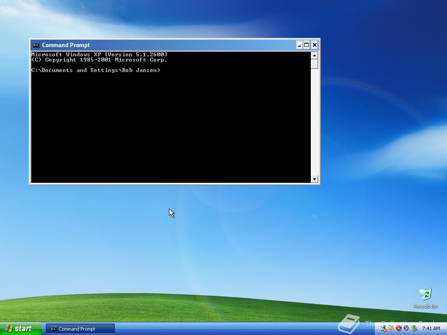447x335 pixels.
Task: Click red Security Center shield tray icon
Action: click(399, 329)
